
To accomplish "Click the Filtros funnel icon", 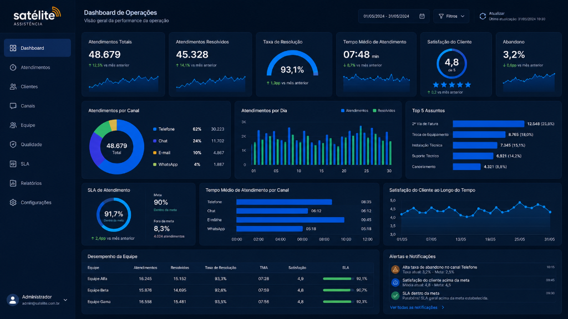I will [x=441, y=16].
